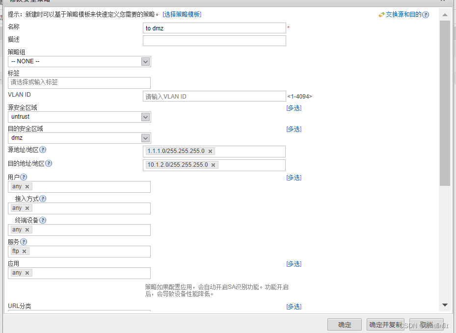456x333 pixels.
Task: Remove the 10.1.2.0/255.255.255.0 destination address tag
Action: tap(213, 165)
